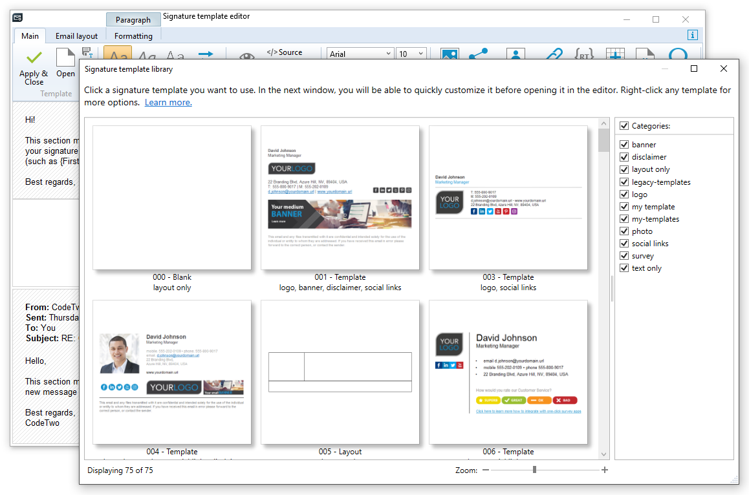
Task: Click the blue right-arrow icon in editor ribbon
Action: pyautogui.click(x=206, y=54)
